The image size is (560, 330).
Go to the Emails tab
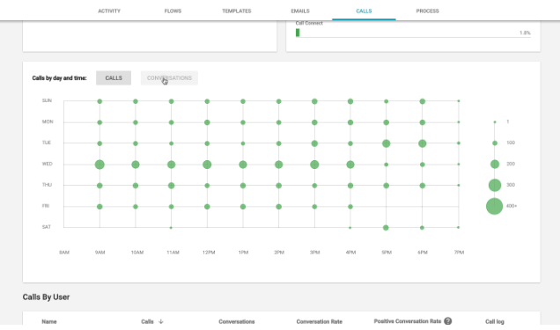300,11
